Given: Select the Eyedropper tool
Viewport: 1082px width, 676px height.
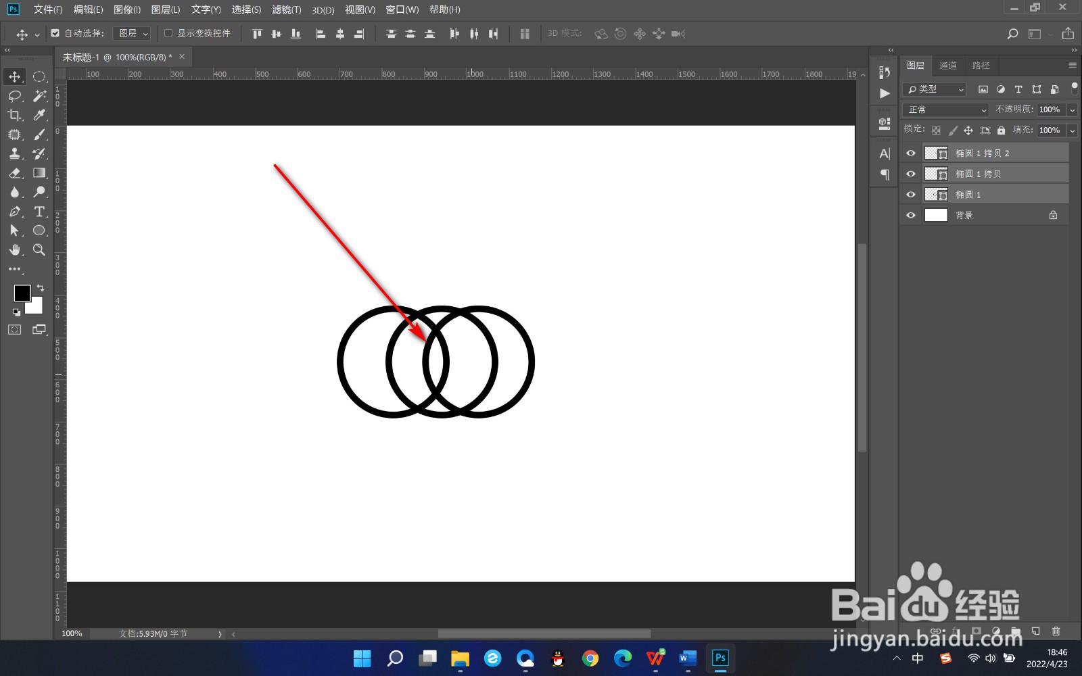Looking at the screenshot, I should pos(39,115).
